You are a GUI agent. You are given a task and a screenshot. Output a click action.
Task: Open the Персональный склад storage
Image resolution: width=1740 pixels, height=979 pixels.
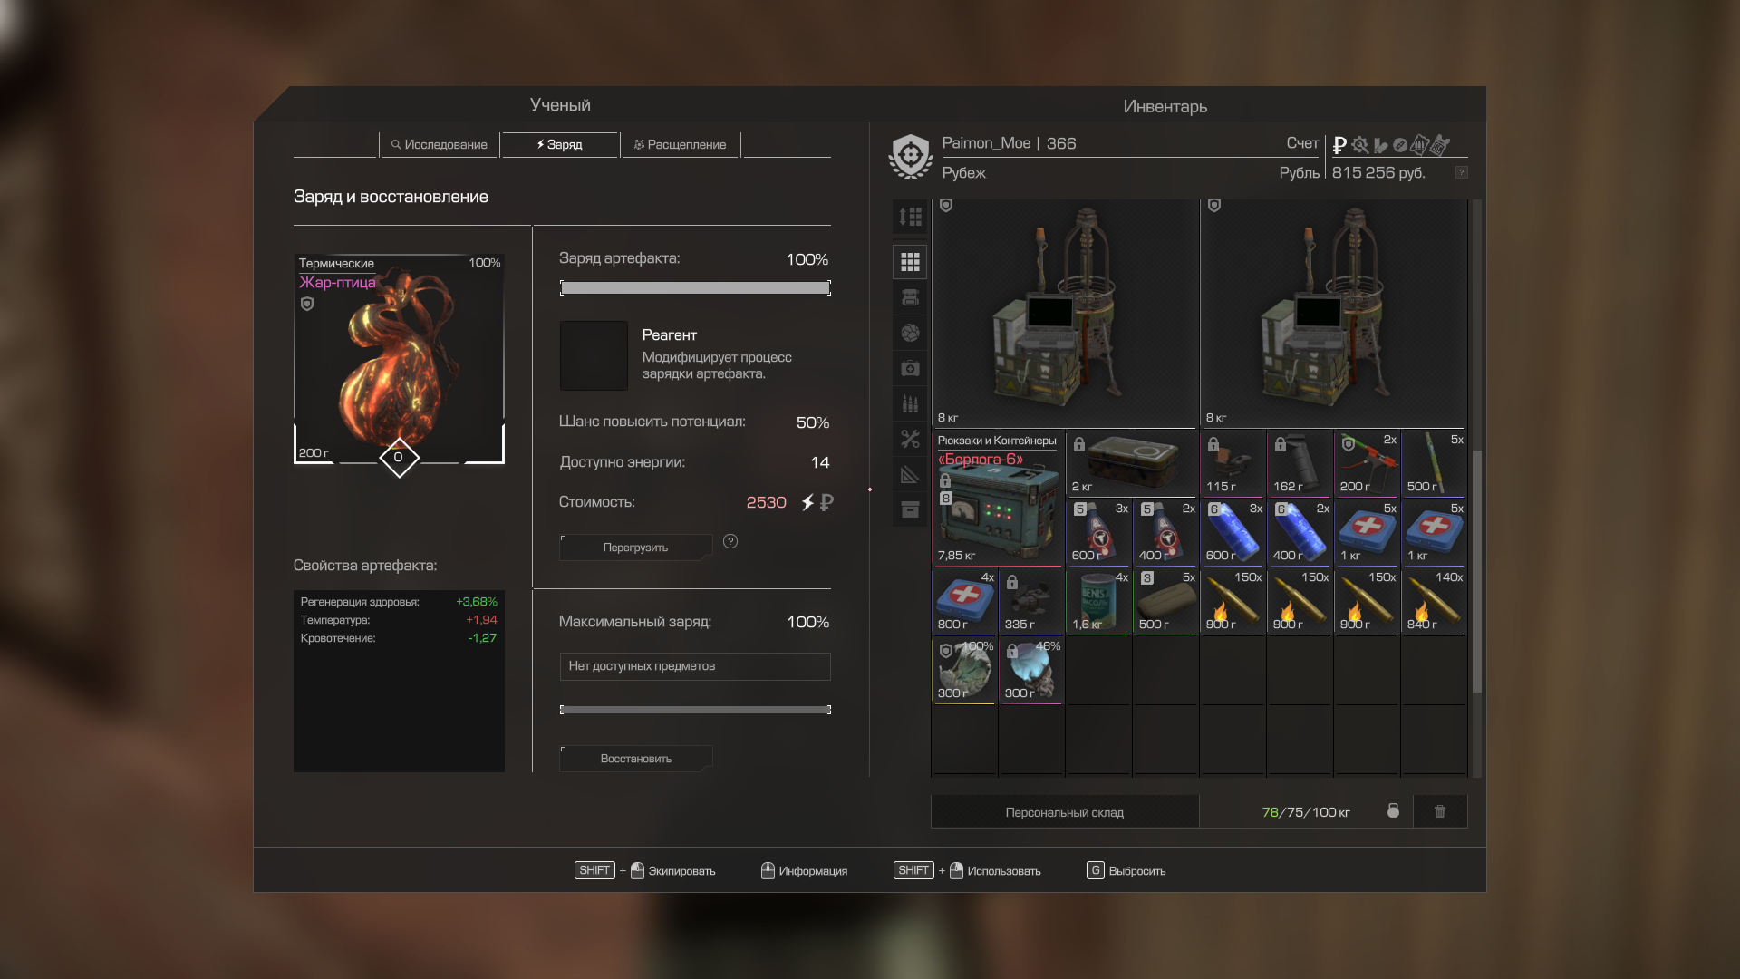click(1065, 812)
